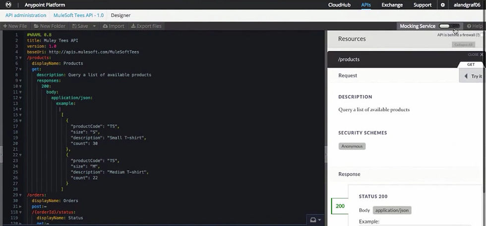Click the displayName: Products line
Image resolution: width=486 pixels, height=226 pixels.
tap(58, 63)
